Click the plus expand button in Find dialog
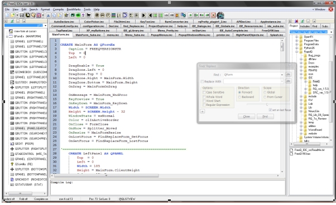336x205 pixels. pyautogui.click(x=202, y=111)
